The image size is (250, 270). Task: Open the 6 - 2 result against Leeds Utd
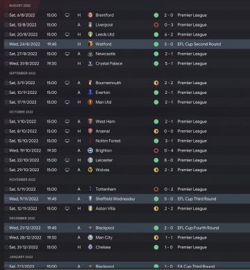[169, 35]
